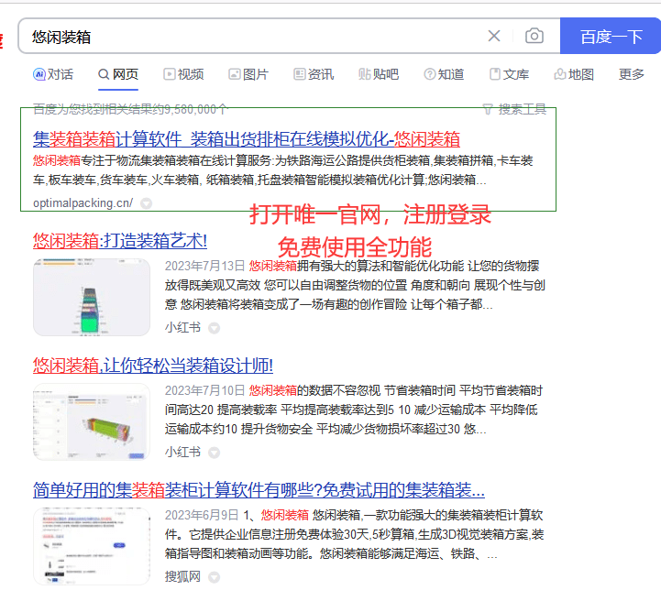The image size is (661, 601).
Task: Go to the 知道 tab
Action: (444, 74)
